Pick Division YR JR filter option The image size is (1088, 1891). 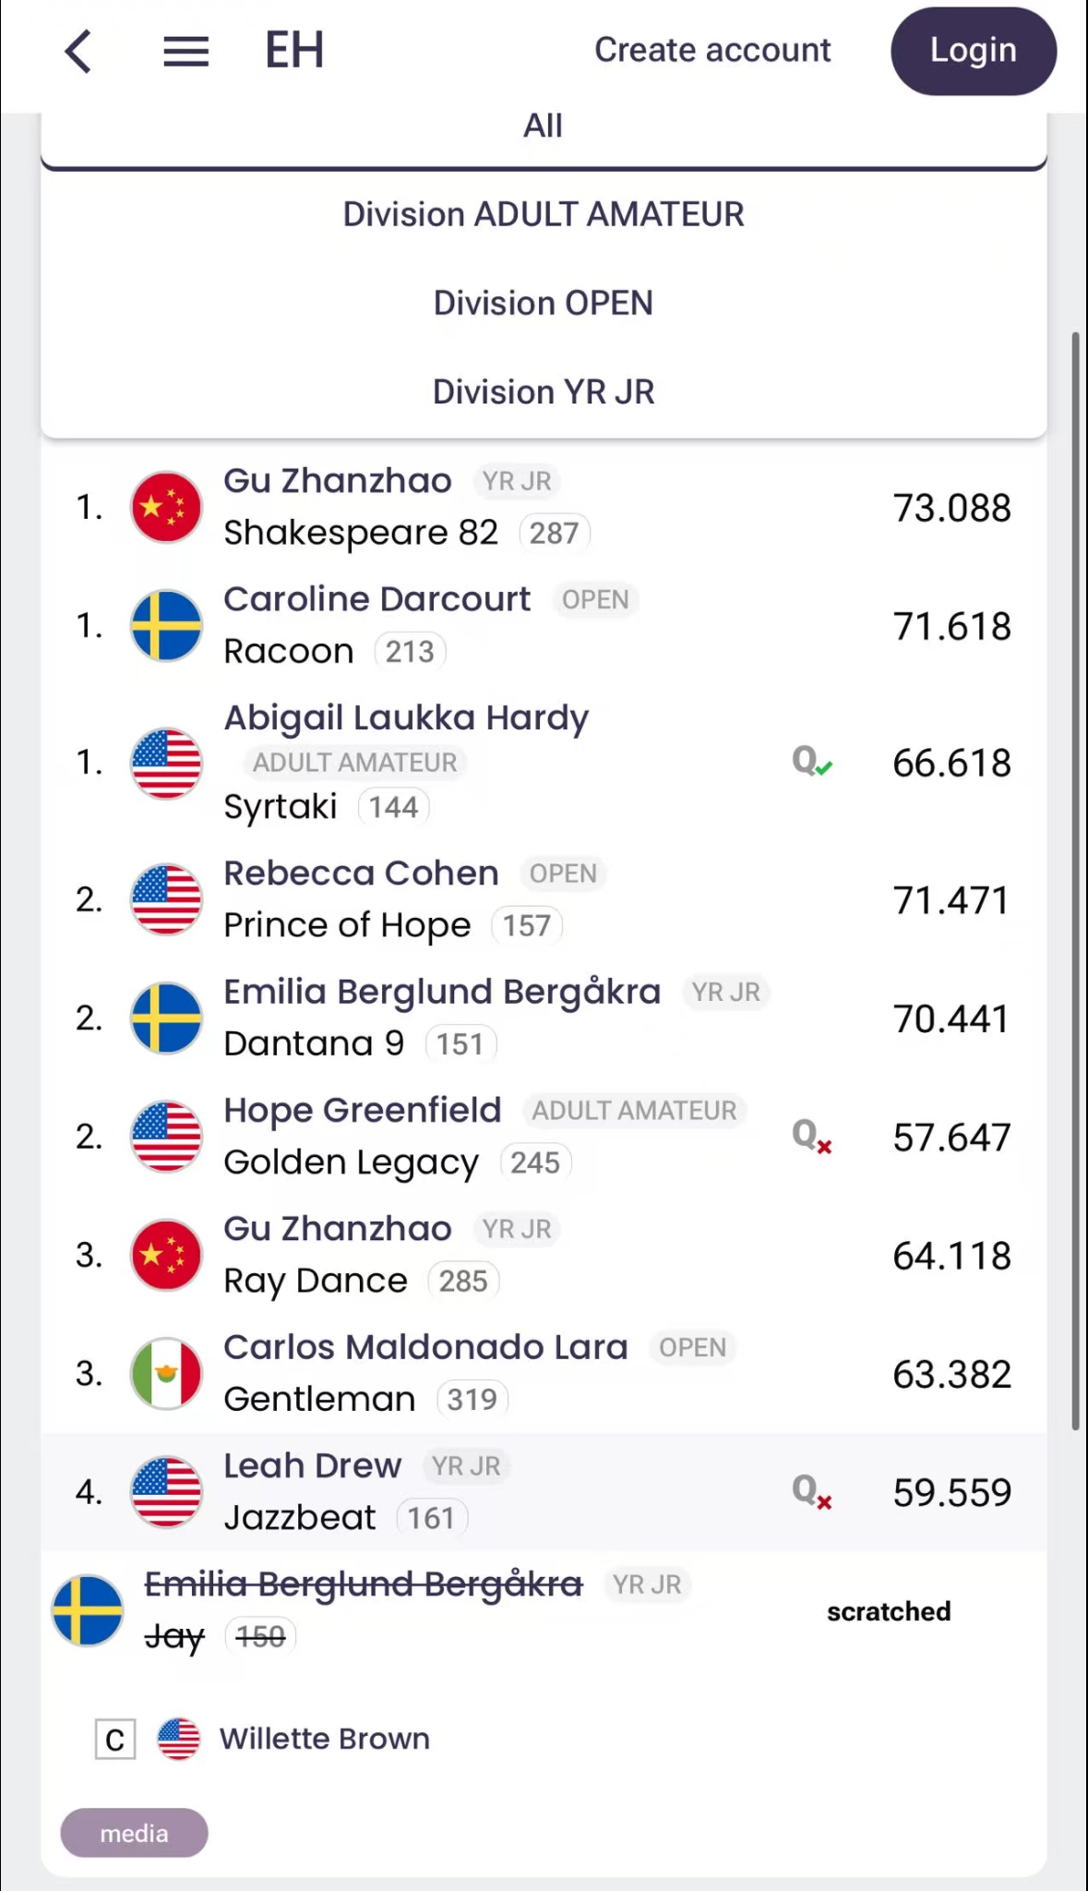point(544,391)
